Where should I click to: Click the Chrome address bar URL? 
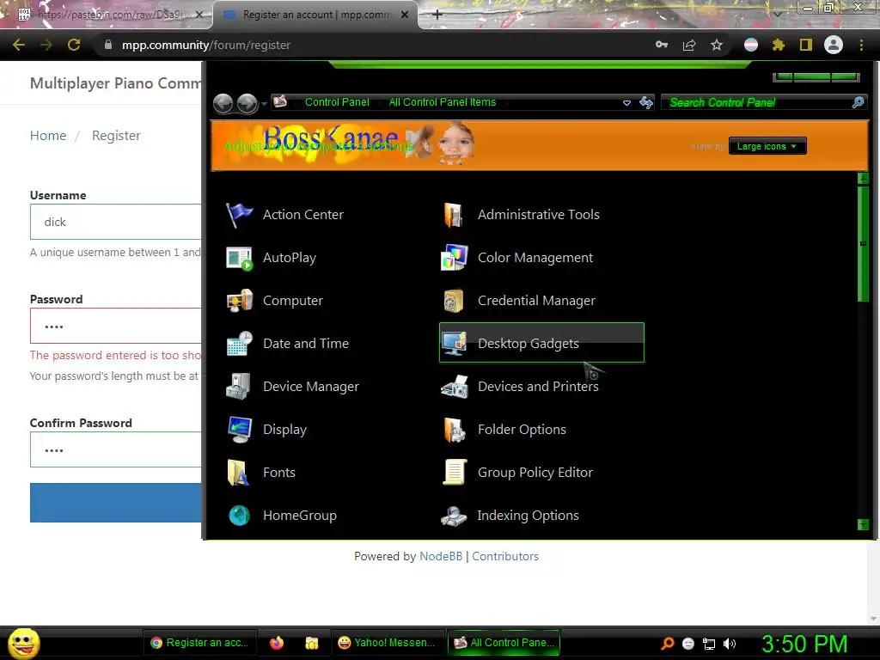[x=206, y=45]
